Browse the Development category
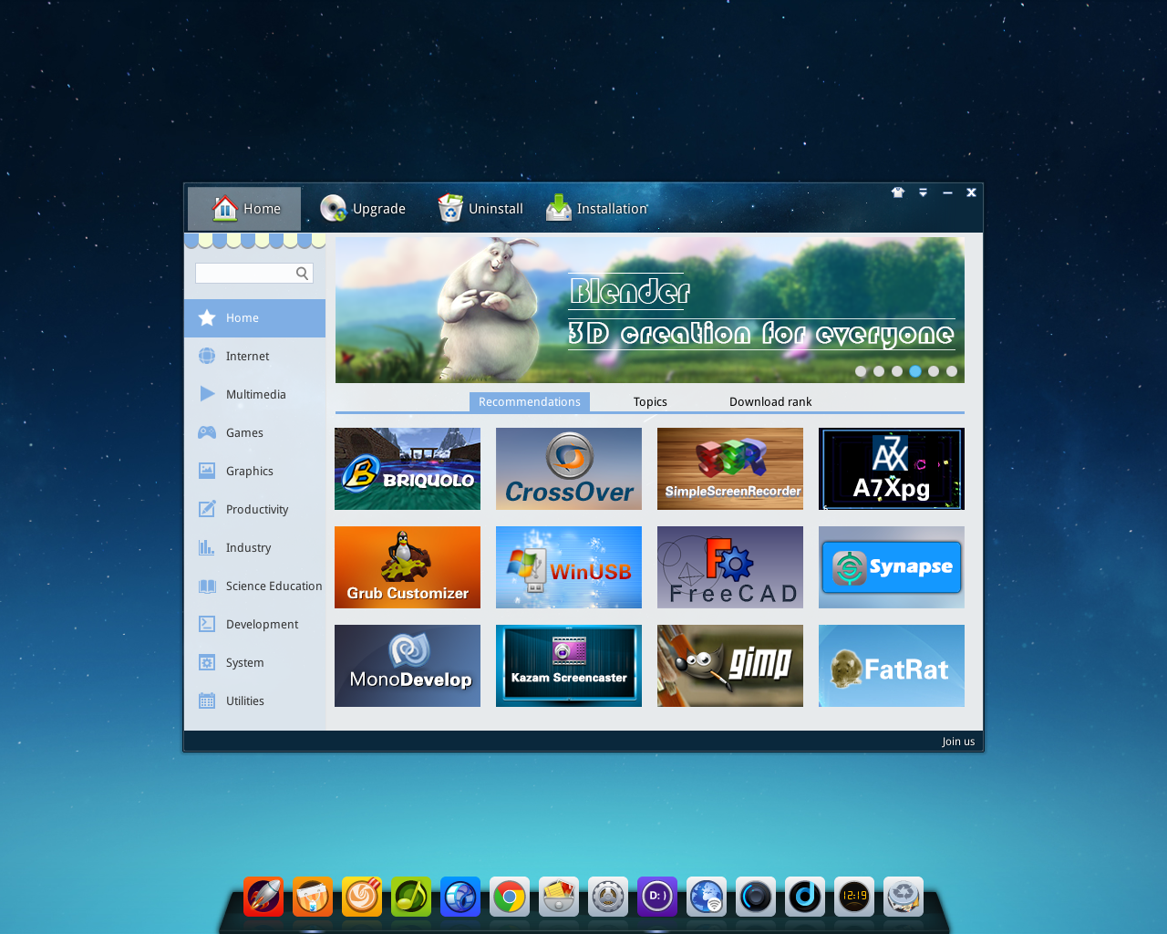Image resolution: width=1167 pixels, height=934 pixels. pyautogui.click(x=254, y=625)
